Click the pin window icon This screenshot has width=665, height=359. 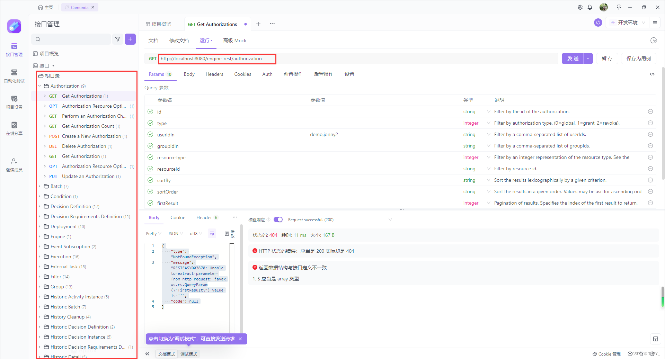pyautogui.click(x=619, y=7)
